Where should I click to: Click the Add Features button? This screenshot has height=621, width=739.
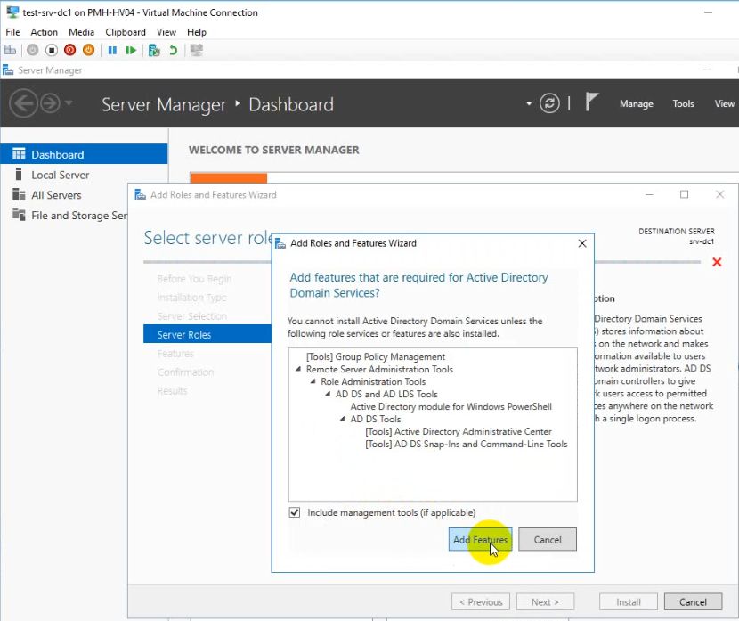click(480, 539)
